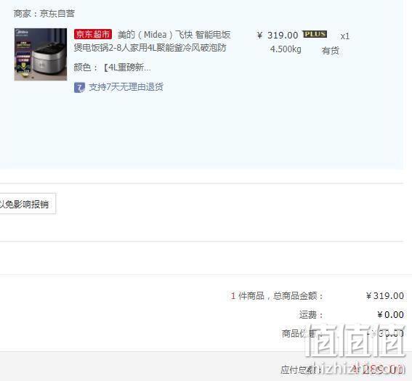Image resolution: width=412 pixels, height=381 pixels.
Task: Click the item unit price ¥319.00
Action: click(x=278, y=35)
